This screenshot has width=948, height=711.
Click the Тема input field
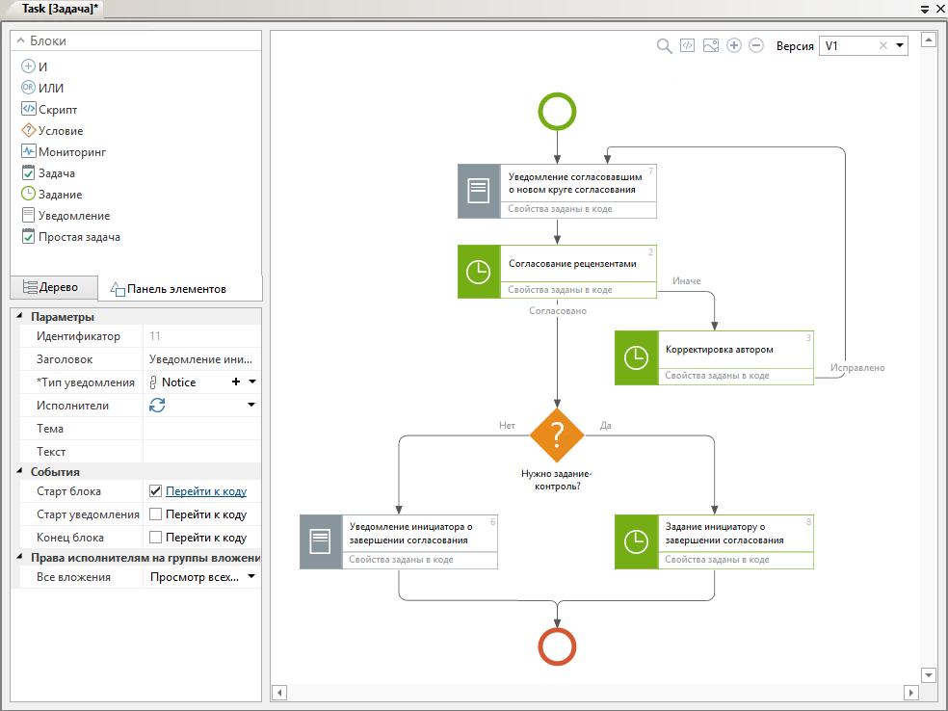pyautogui.click(x=201, y=429)
